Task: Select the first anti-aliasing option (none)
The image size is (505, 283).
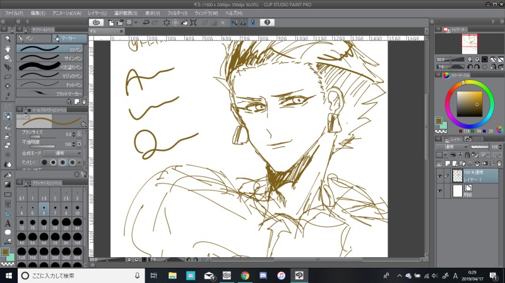Action: [44, 163]
